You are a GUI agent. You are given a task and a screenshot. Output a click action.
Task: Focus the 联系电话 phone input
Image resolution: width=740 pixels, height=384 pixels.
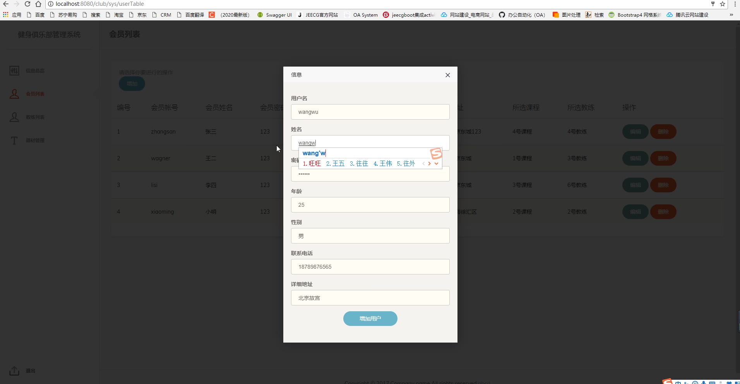coord(370,267)
